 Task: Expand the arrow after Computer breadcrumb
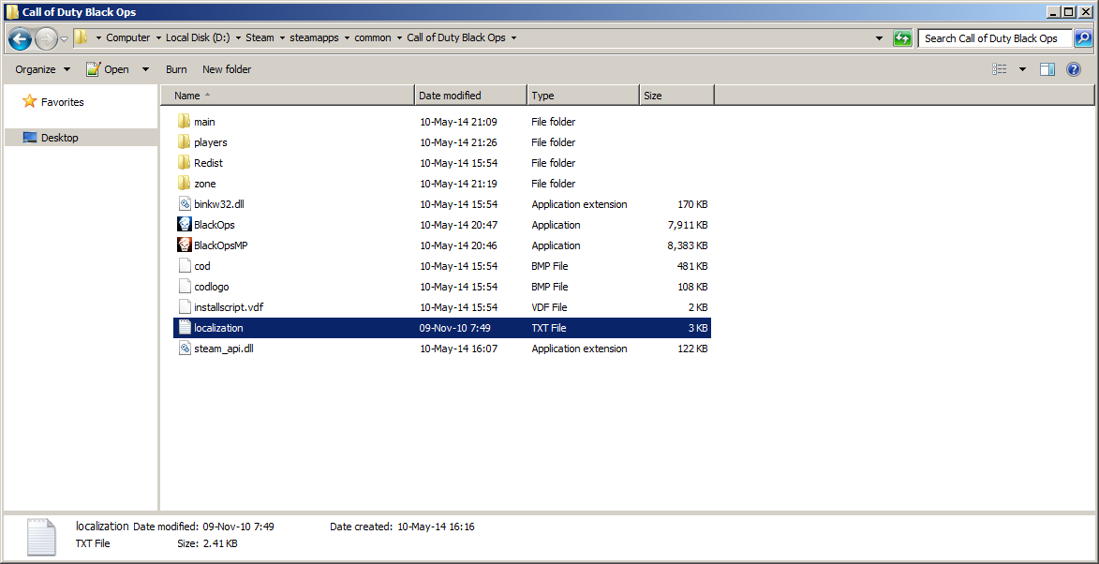158,38
